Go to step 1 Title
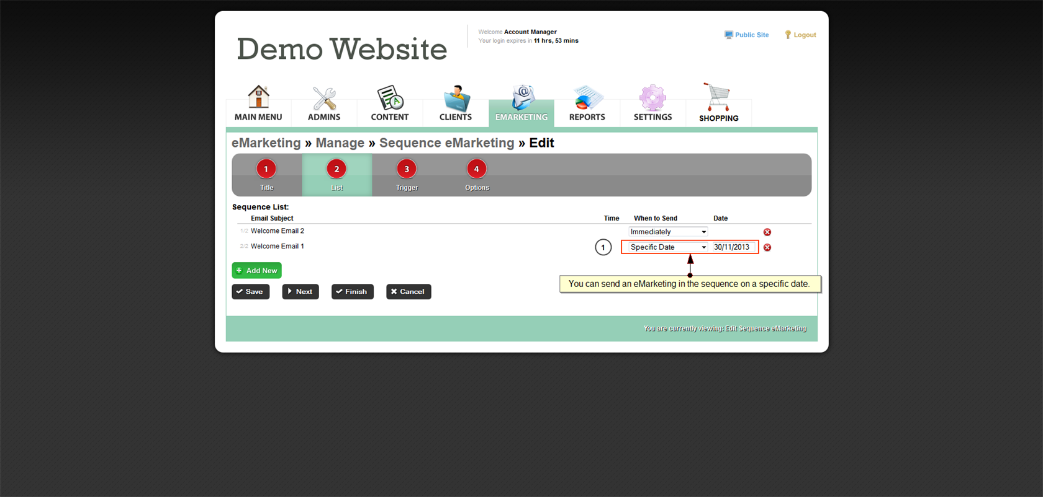The image size is (1043, 497). pyautogui.click(x=266, y=169)
